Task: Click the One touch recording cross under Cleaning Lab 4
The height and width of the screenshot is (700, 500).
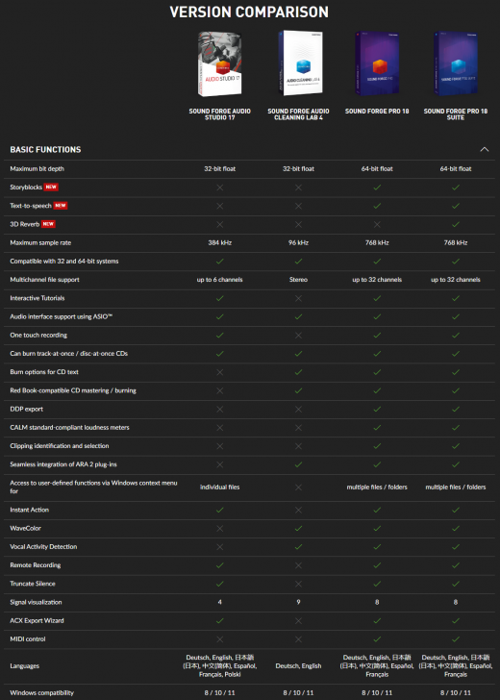Action: click(298, 335)
